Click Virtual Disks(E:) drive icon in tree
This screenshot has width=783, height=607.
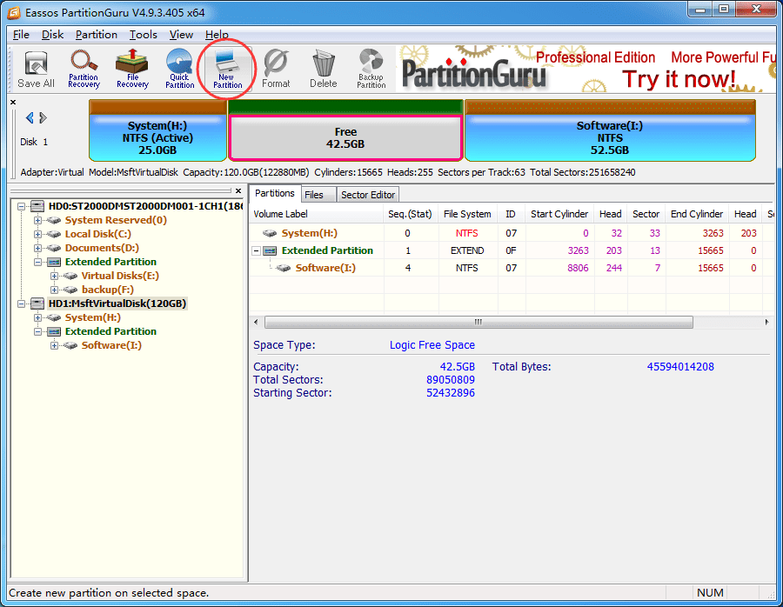(x=70, y=276)
